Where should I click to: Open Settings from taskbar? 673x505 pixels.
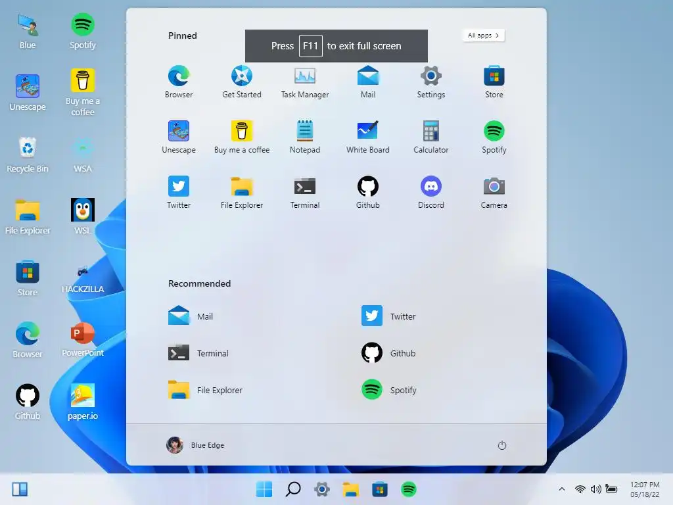coord(322,489)
